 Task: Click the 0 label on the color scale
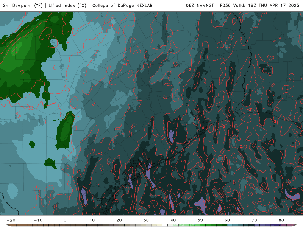65,220
